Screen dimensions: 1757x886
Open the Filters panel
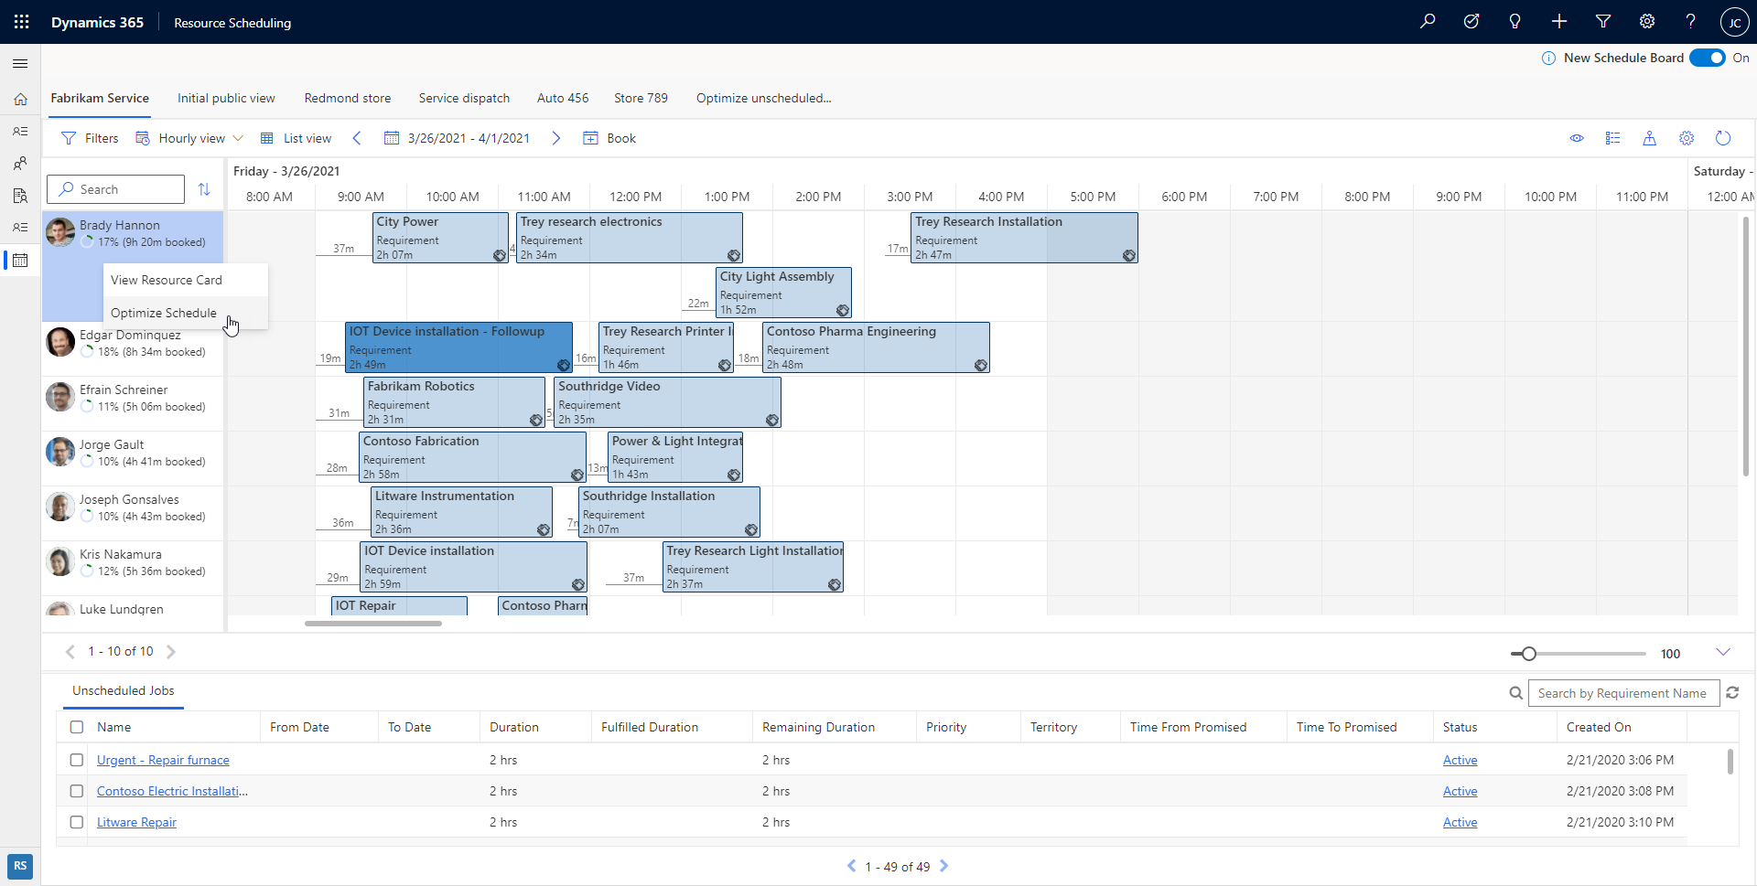[x=90, y=138]
